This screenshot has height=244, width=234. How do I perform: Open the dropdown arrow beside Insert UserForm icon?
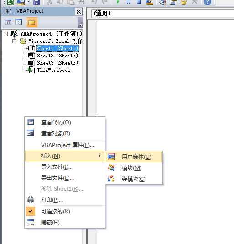(x=29, y=1)
